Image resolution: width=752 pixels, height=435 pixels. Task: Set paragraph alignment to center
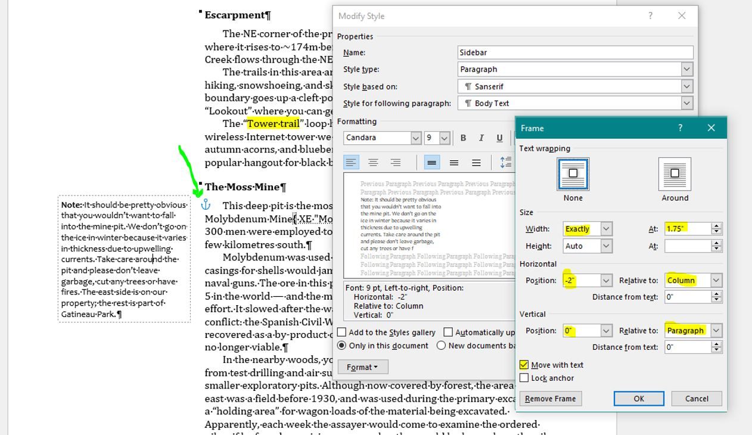point(373,163)
